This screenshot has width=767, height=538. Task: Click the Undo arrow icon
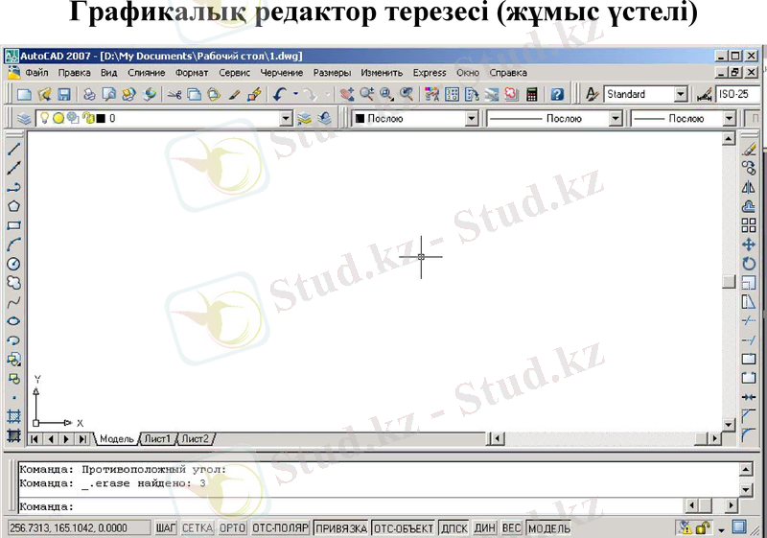click(280, 94)
